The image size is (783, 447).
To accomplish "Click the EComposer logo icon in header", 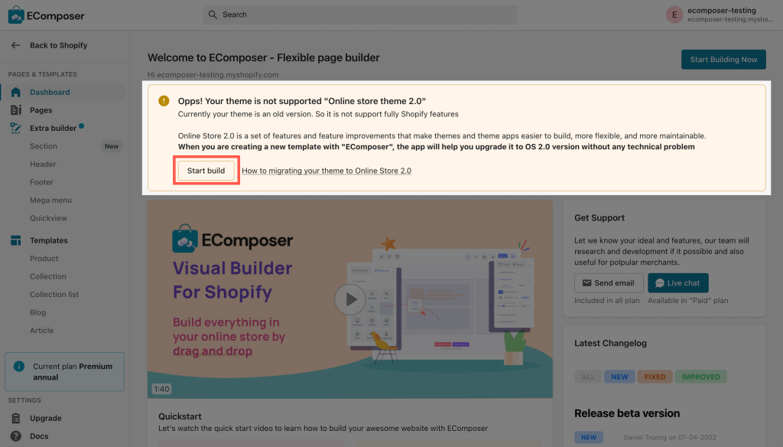I will pyautogui.click(x=16, y=15).
